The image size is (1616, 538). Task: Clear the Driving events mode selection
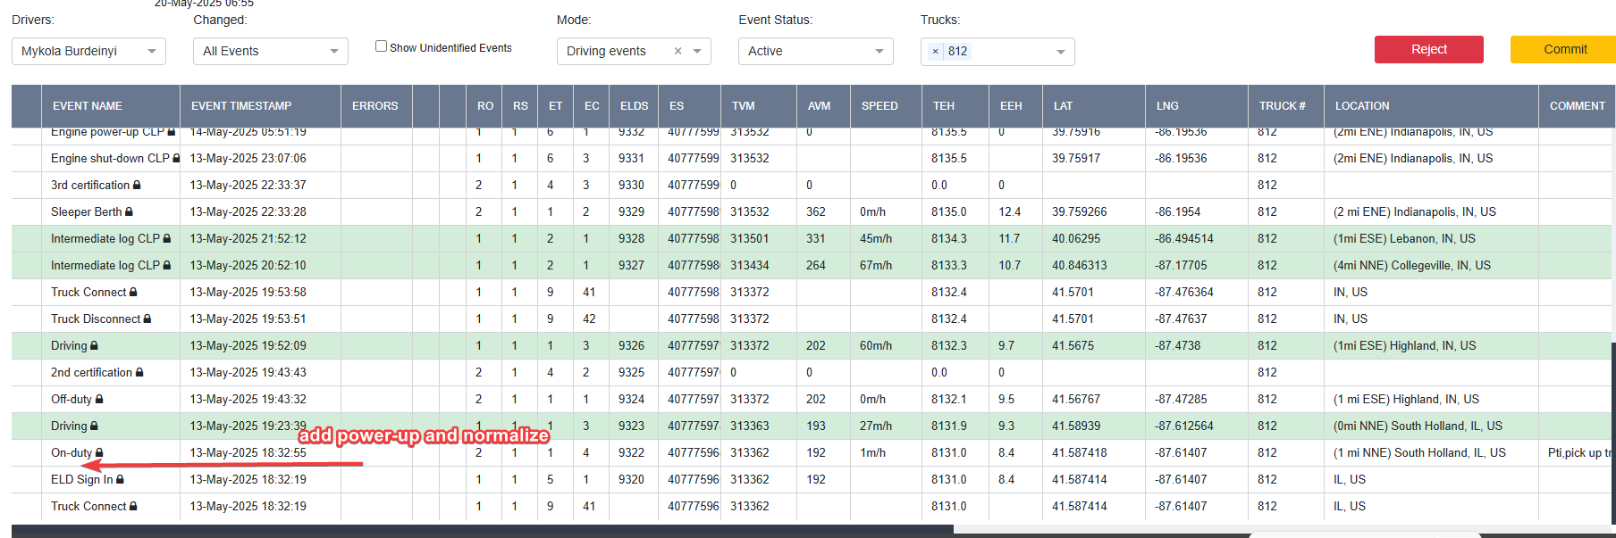click(x=678, y=51)
